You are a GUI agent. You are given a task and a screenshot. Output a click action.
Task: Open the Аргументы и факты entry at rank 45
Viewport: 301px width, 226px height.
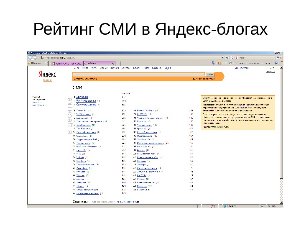tap(148, 172)
